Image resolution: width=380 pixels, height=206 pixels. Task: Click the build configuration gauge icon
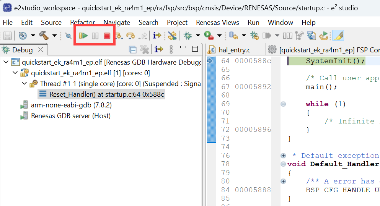pyautogui.click(x=23, y=36)
